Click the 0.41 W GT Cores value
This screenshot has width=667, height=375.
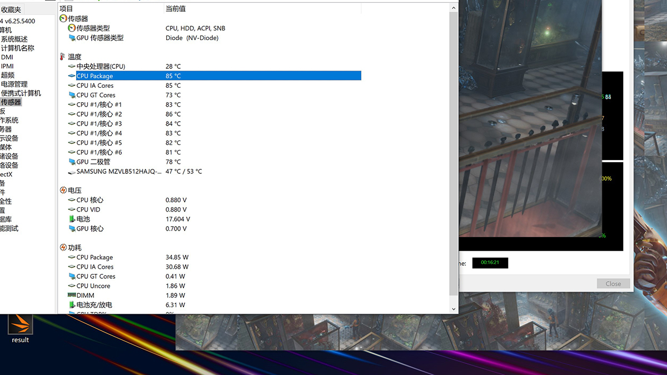coord(176,276)
